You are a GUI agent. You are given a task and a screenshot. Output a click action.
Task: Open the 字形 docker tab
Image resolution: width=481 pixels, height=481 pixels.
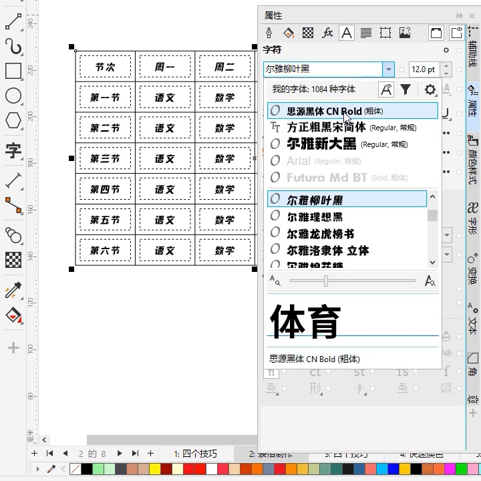pyautogui.click(x=473, y=218)
